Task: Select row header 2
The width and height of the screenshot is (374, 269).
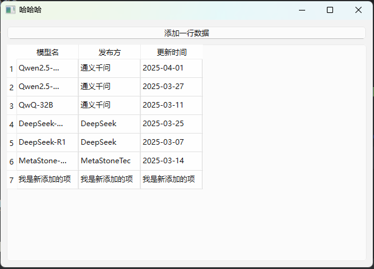Action: [x=11, y=87]
